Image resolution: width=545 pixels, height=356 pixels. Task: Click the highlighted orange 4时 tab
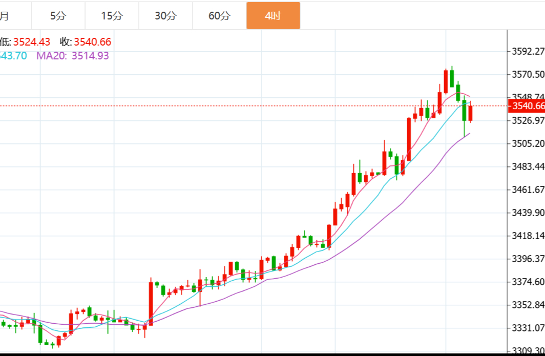click(x=273, y=16)
